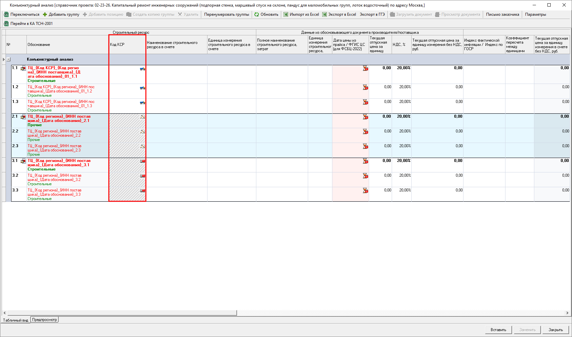Click Перейти в КА ТСН-2001

[31, 24]
